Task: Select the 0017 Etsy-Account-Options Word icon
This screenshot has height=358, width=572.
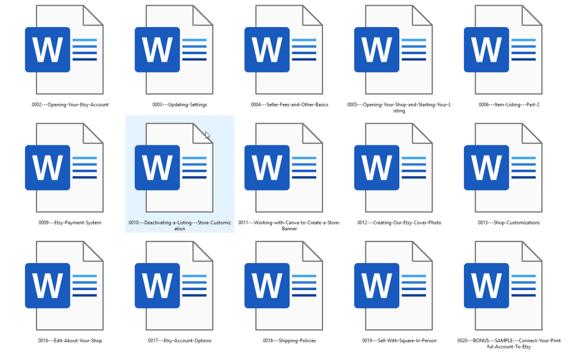Action: (174, 286)
